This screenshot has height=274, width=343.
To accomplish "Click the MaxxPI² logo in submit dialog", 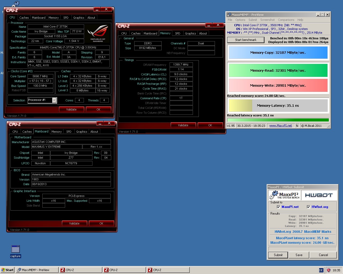I will click(284, 195).
